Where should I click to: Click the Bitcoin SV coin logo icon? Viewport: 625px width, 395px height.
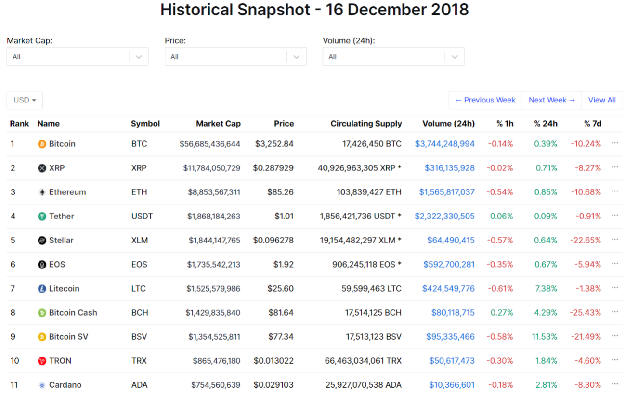tap(42, 337)
